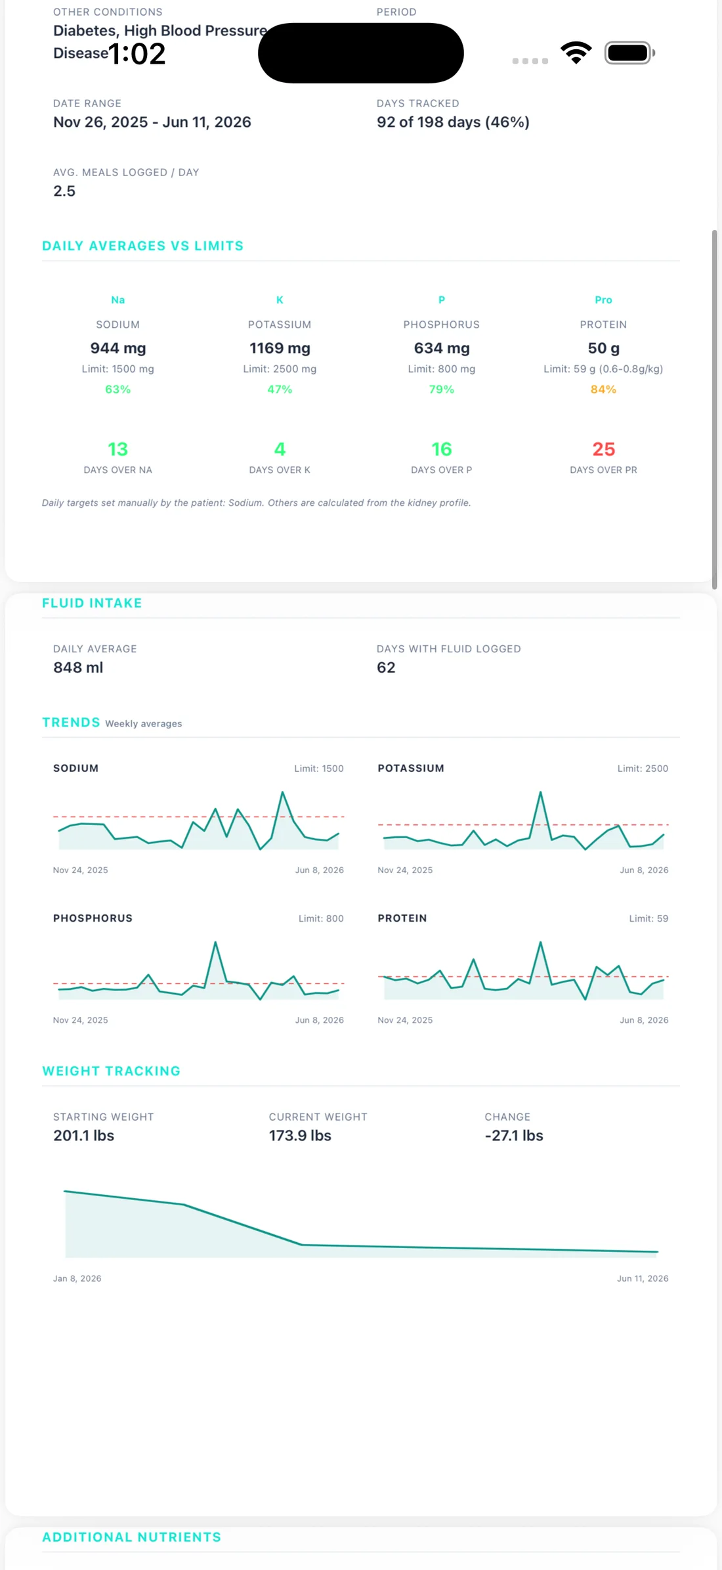The height and width of the screenshot is (1570, 722).
Task: Select the Pro protein symbol
Action: [x=603, y=300]
